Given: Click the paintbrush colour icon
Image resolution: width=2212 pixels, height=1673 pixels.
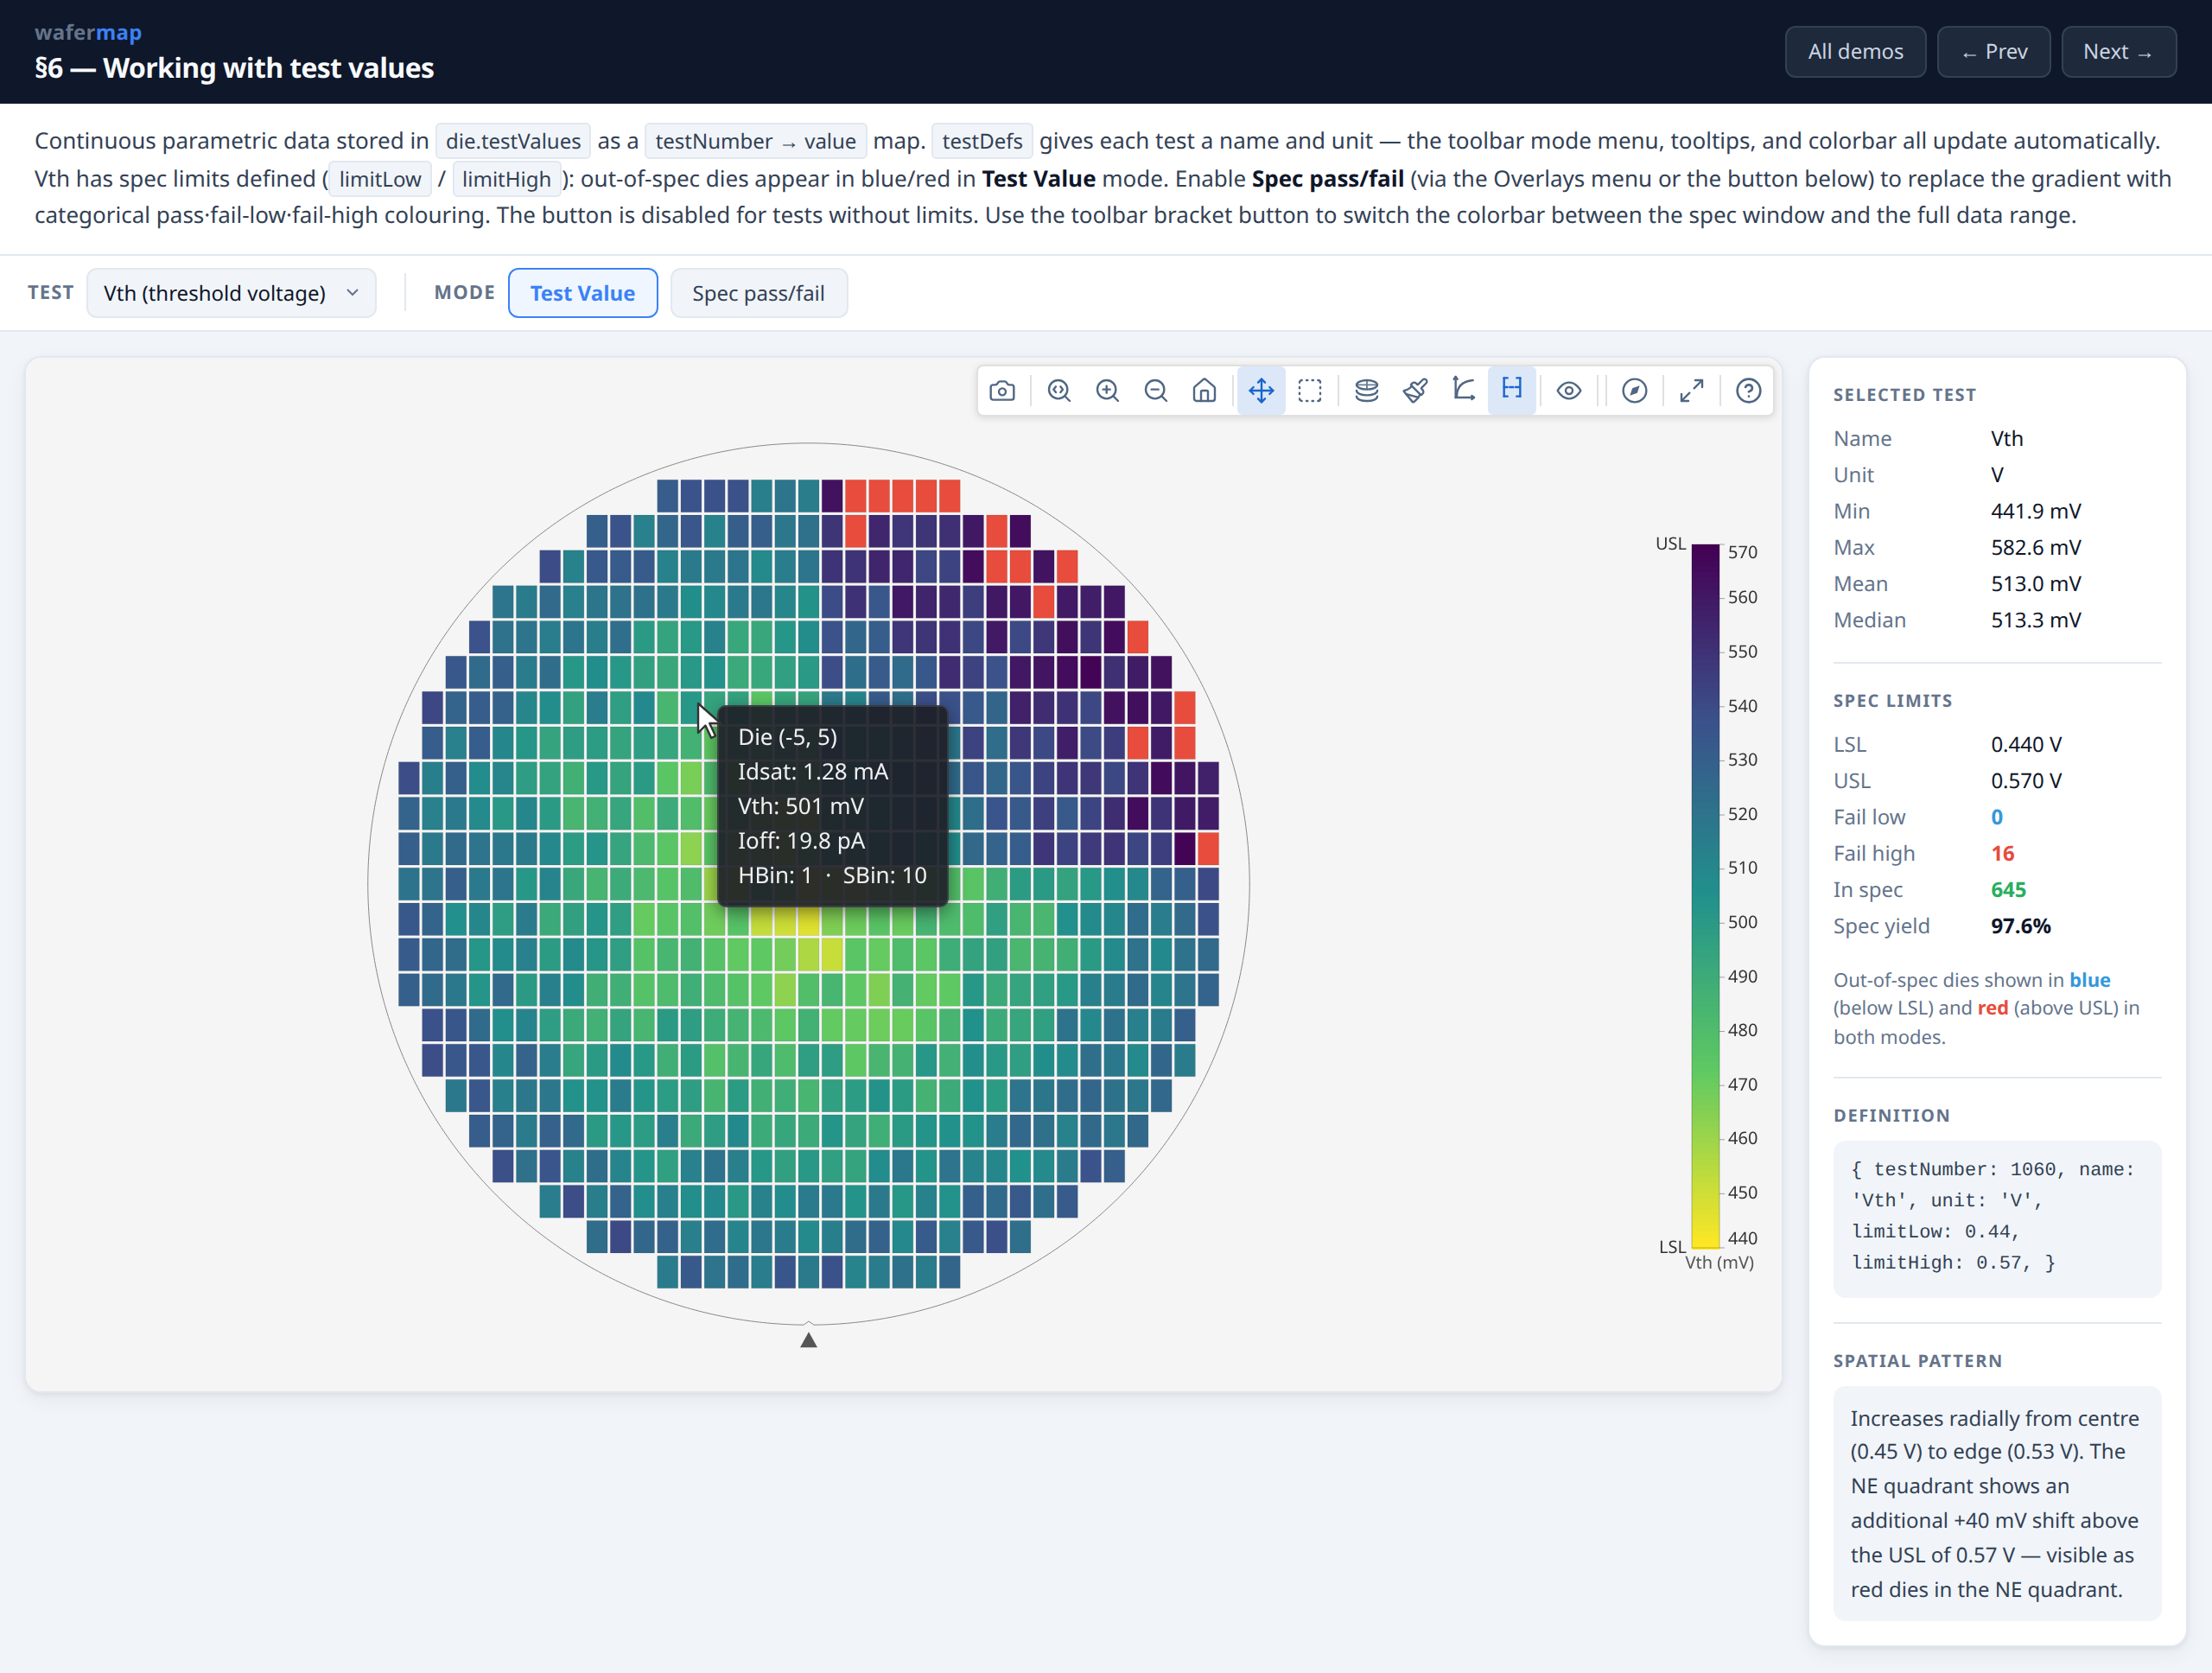Looking at the screenshot, I should click(x=1415, y=391).
